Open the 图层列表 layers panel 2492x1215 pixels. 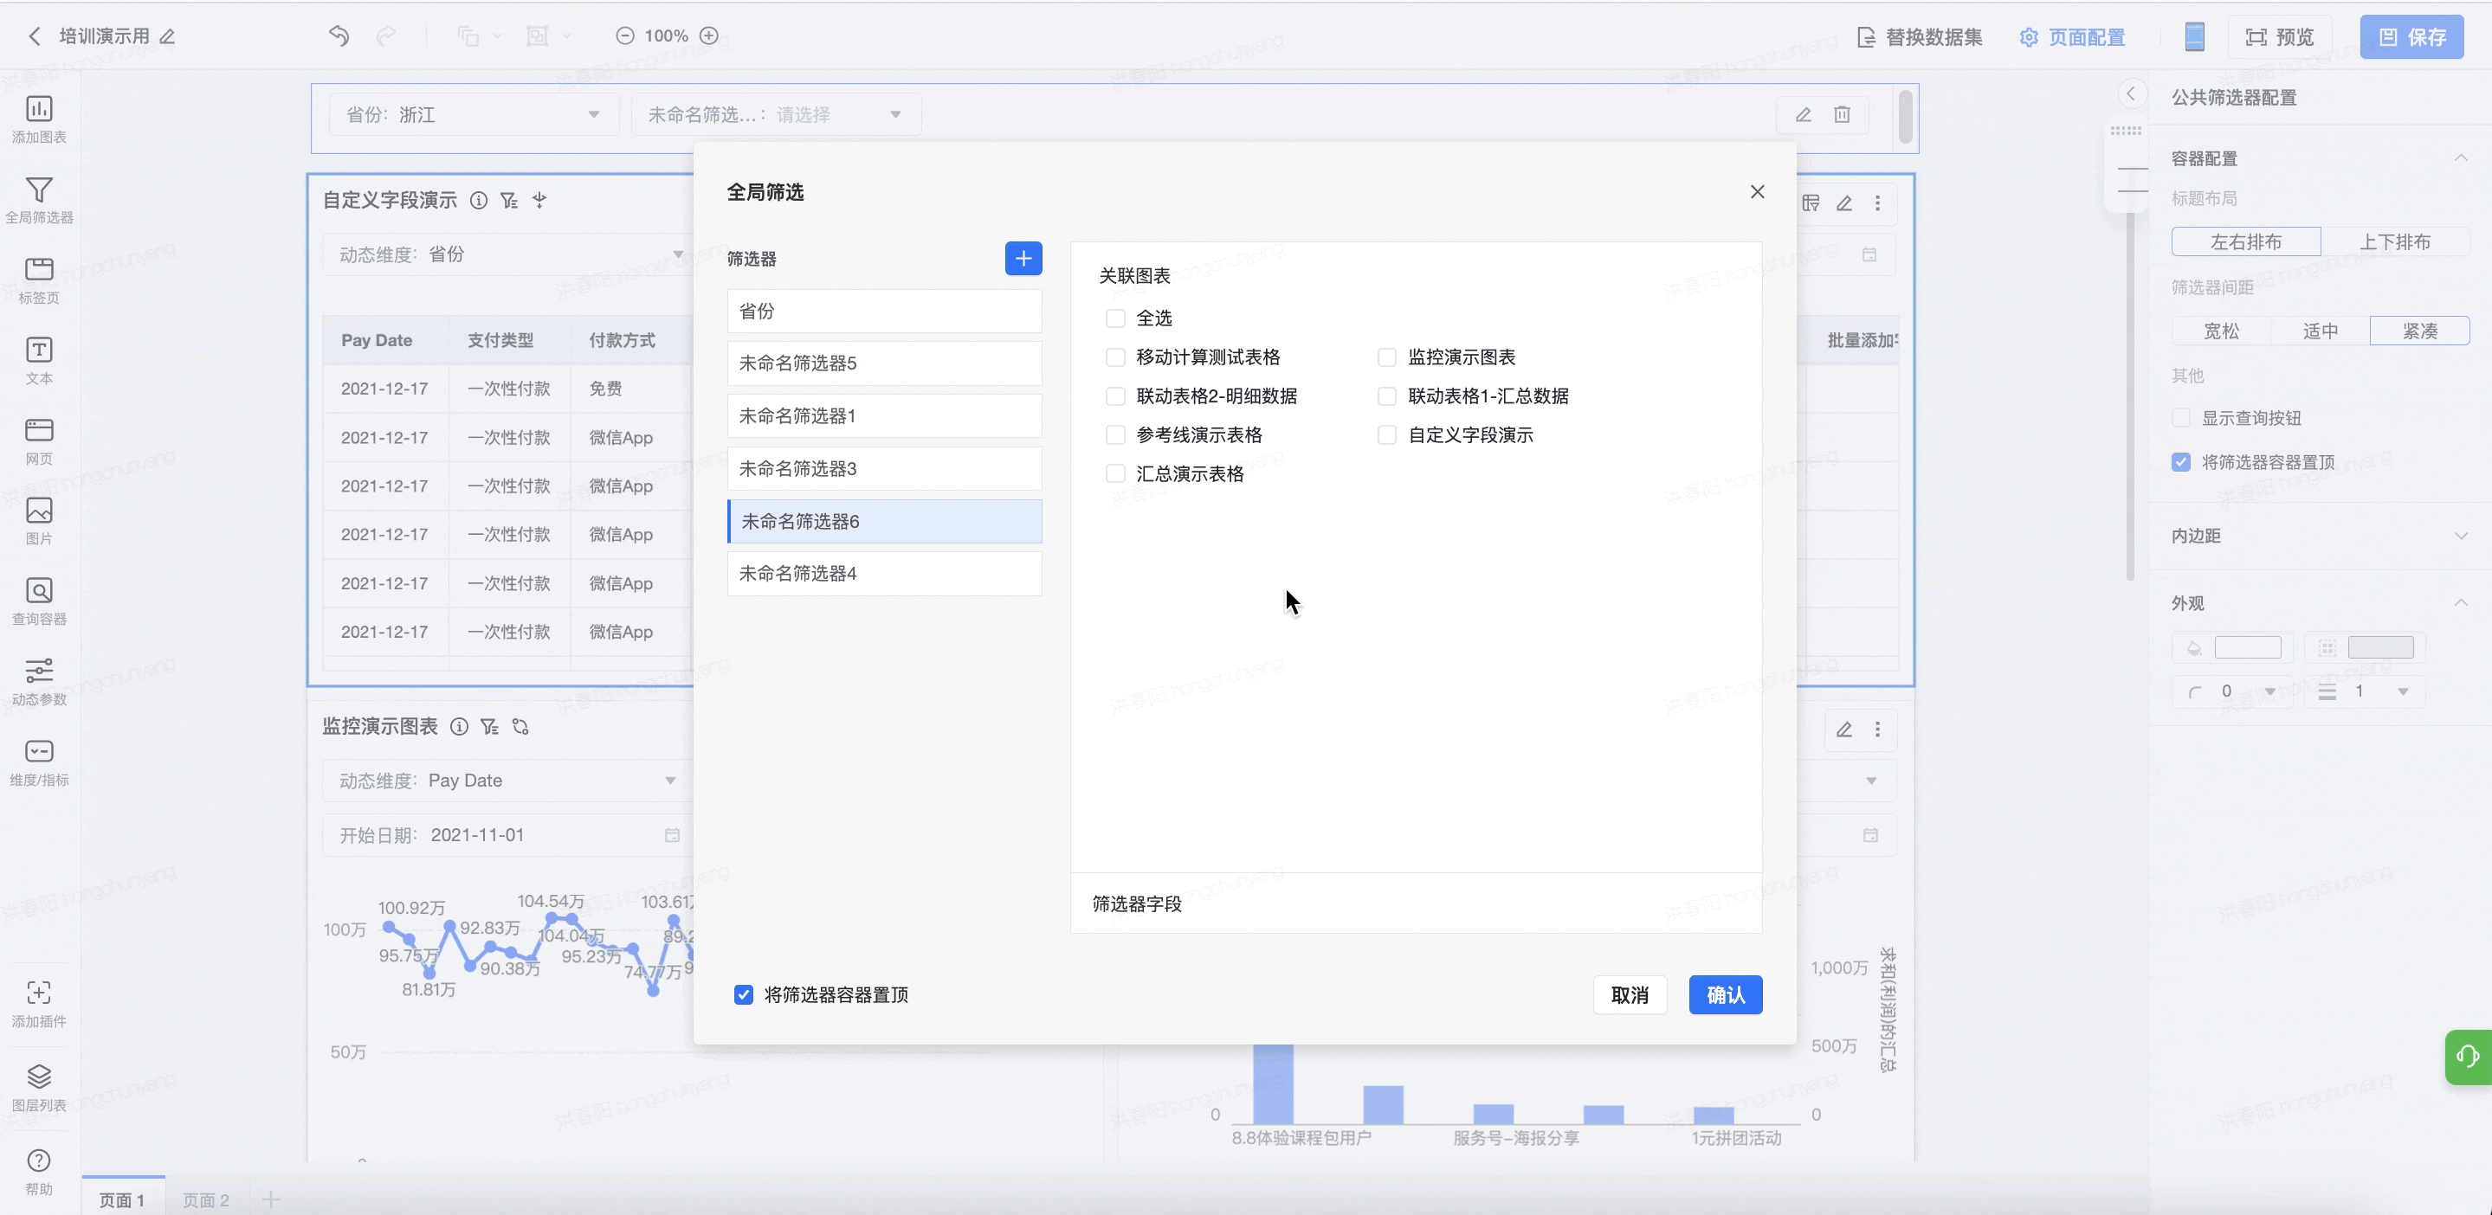(39, 1088)
